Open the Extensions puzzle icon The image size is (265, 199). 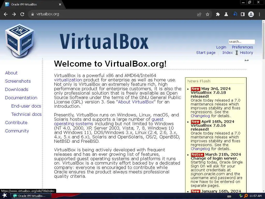[x=218, y=15]
